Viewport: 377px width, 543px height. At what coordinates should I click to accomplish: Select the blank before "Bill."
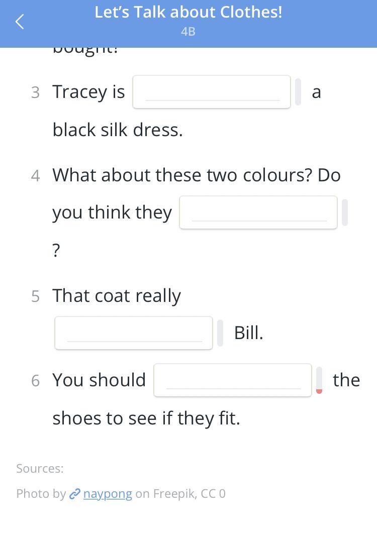tap(134, 333)
